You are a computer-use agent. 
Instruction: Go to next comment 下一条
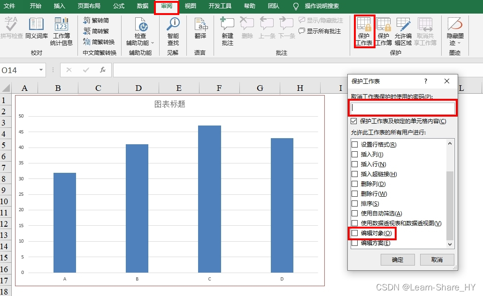click(x=287, y=28)
